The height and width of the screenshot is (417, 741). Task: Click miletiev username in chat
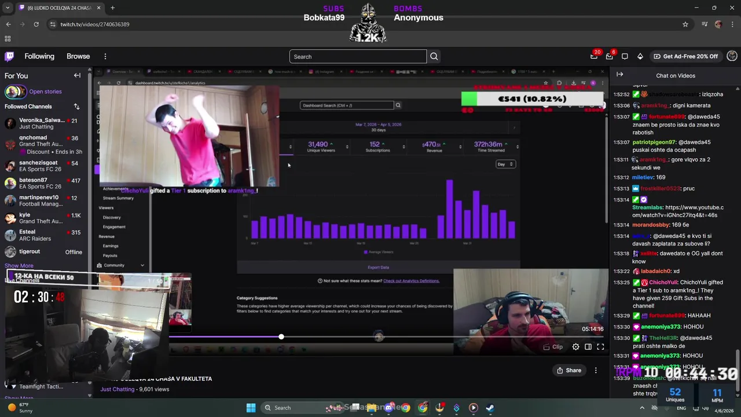point(643,177)
